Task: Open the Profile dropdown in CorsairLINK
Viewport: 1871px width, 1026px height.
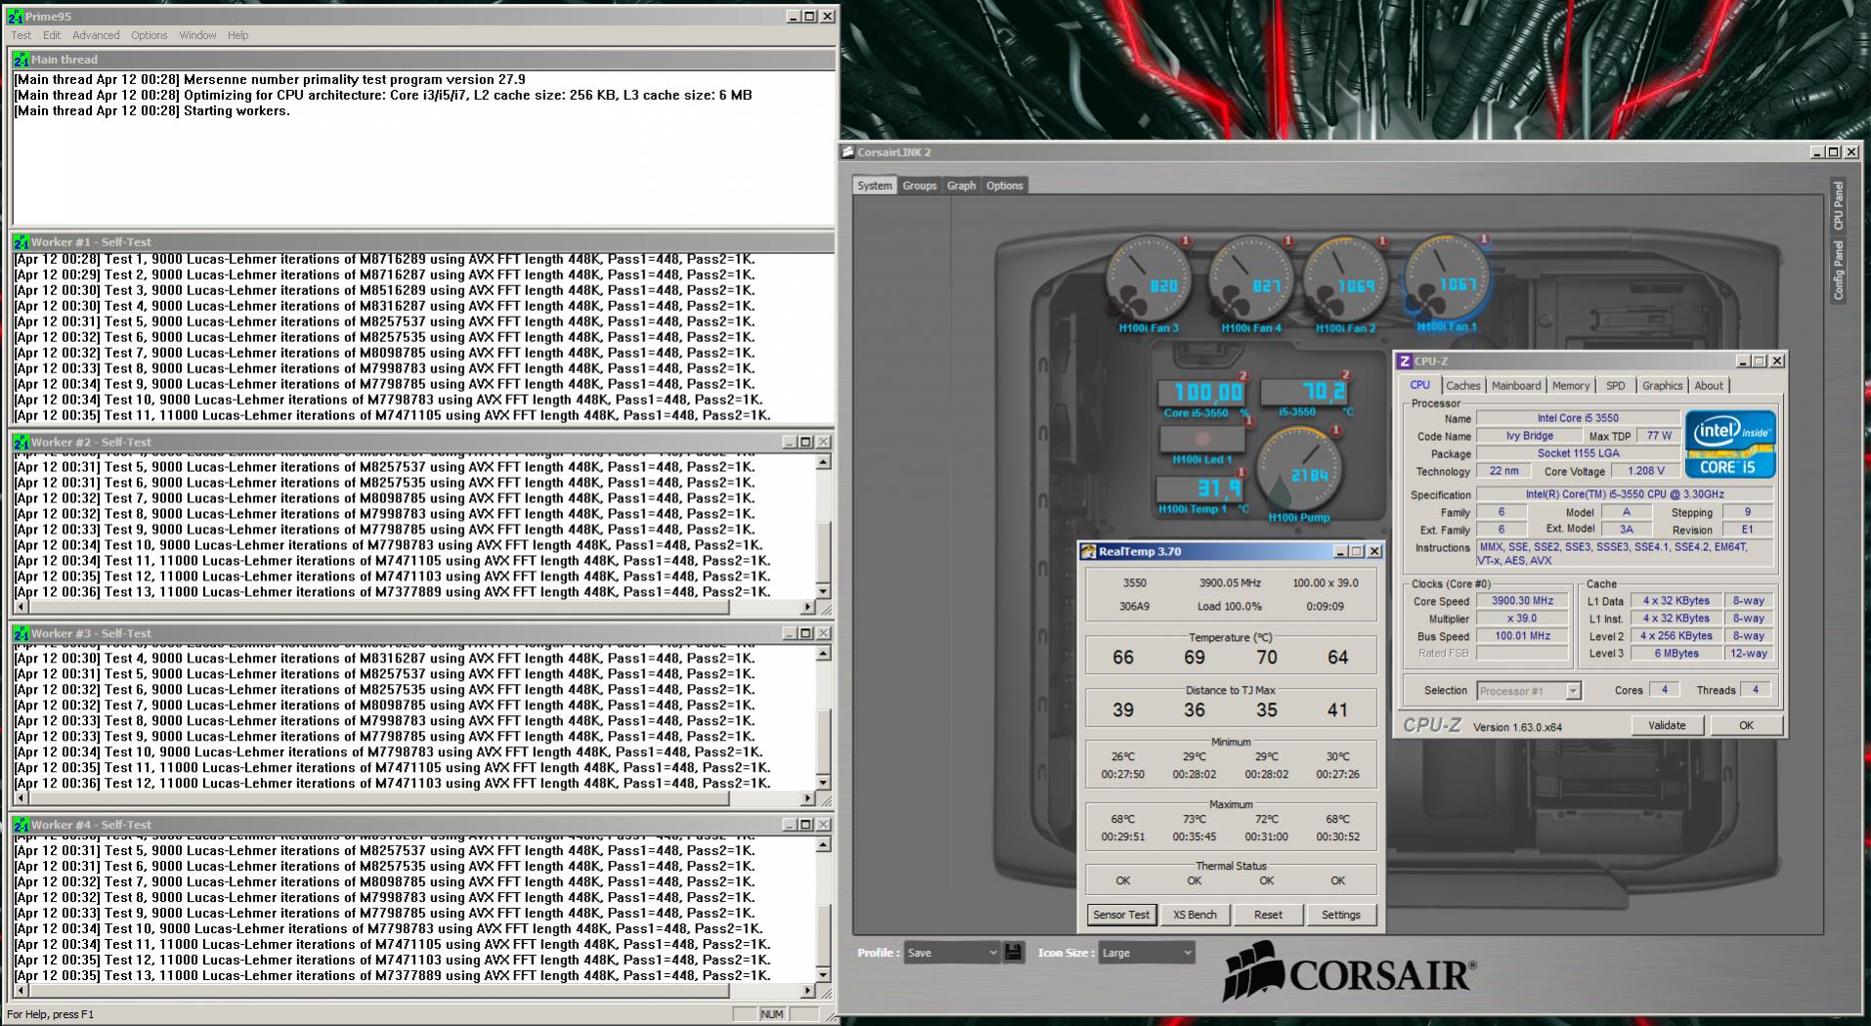Action: pyautogui.click(x=951, y=952)
